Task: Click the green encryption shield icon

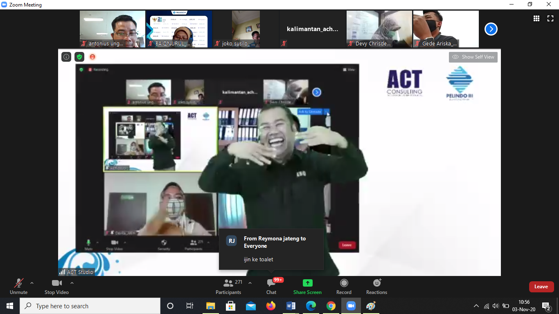Action: (x=79, y=57)
